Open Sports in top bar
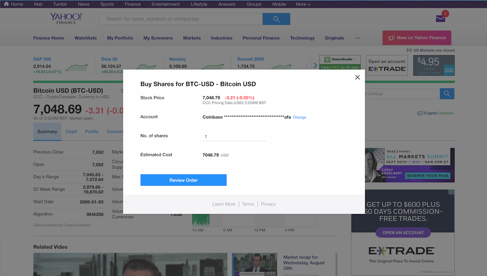Viewport: 487px width, 276px height. click(x=107, y=4)
